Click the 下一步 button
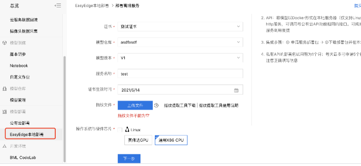361x166 pixels. click(129, 159)
